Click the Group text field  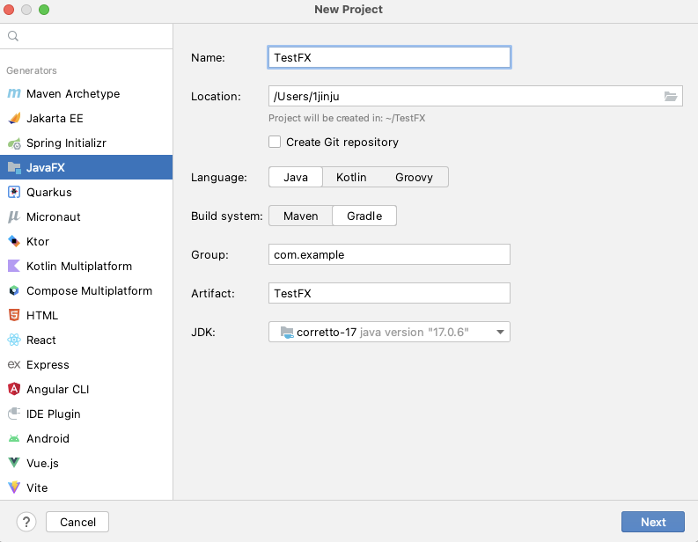coord(389,254)
